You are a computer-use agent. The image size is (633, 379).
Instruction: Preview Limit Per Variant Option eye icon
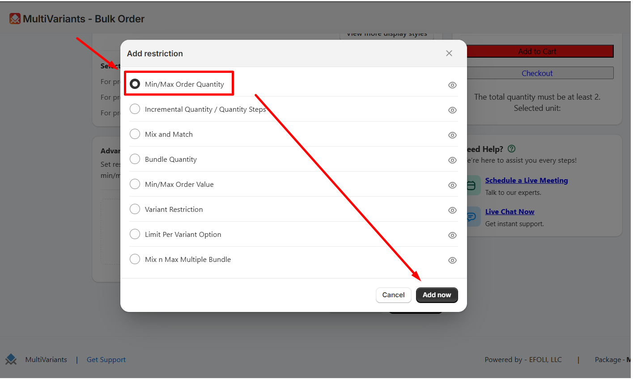(452, 235)
